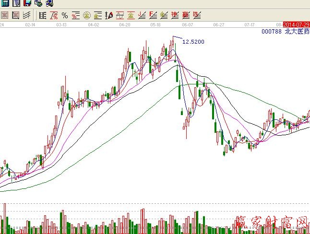Click the plain black percent symbol tool
The width and height of the screenshot is (310, 234).
pos(65,15)
